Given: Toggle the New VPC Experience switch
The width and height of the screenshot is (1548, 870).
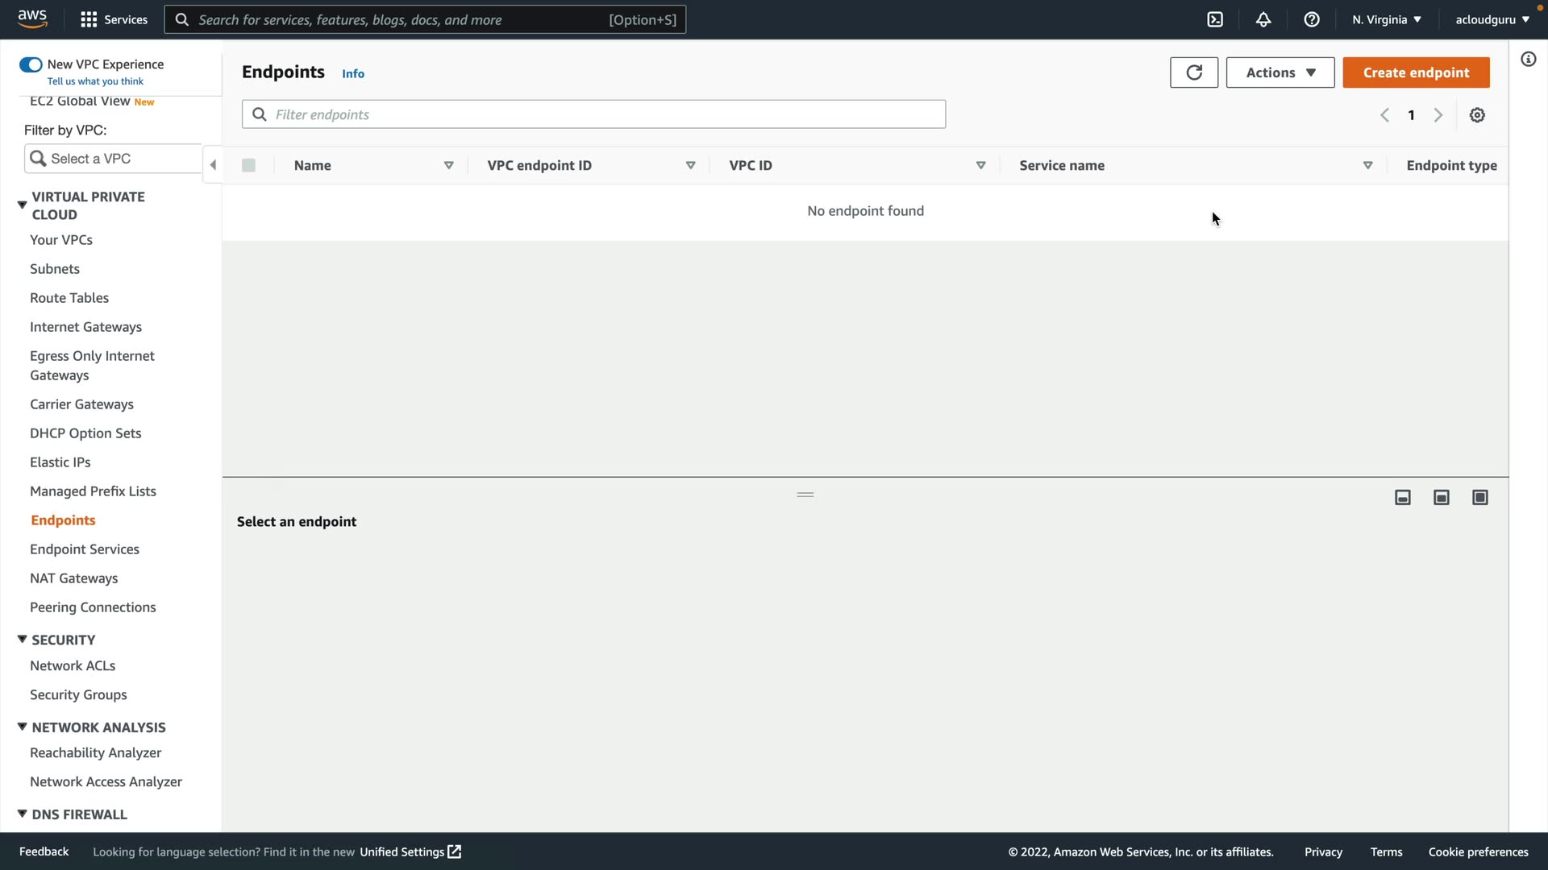Looking at the screenshot, I should pos(31,64).
